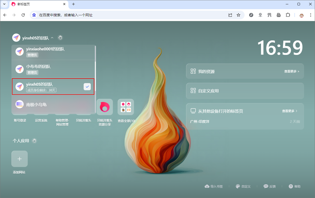The image size is (315, 198).
Task: Select 南极小乌龟 from team list
Action: tap(36, 104)
